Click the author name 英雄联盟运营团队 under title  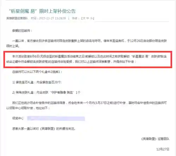coord(17,18)
